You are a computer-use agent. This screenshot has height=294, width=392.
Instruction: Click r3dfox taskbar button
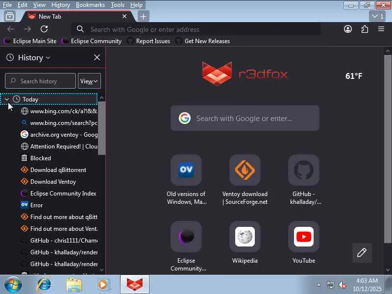[134, 284]
